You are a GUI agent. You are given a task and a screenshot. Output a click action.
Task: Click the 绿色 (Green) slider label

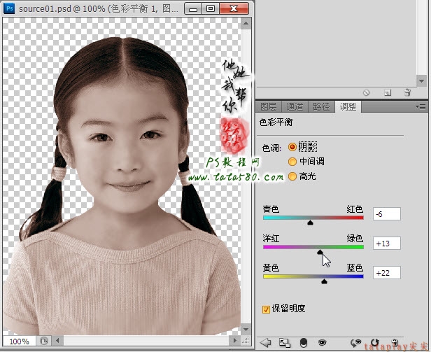[355, 239]
